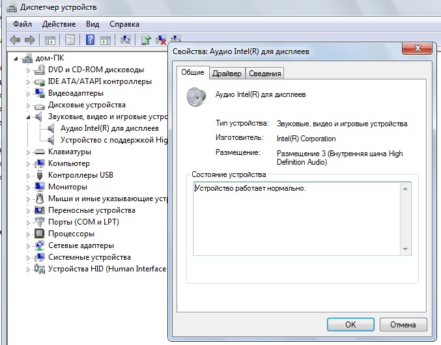441x345 pixels.
Task: Click the Forward arrow toolbar icon
Action: (x=29, y=40)
